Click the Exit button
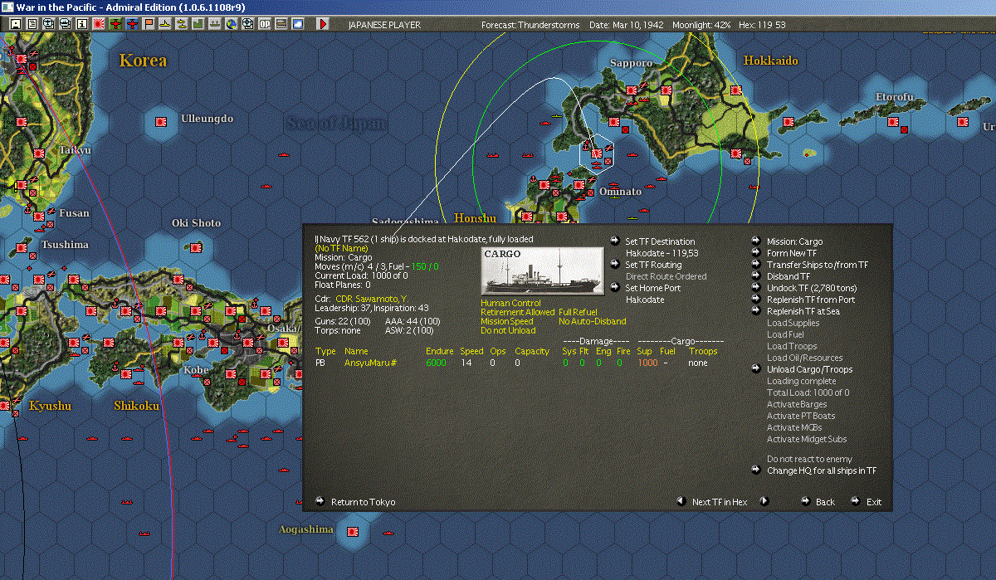 [874, 502]
